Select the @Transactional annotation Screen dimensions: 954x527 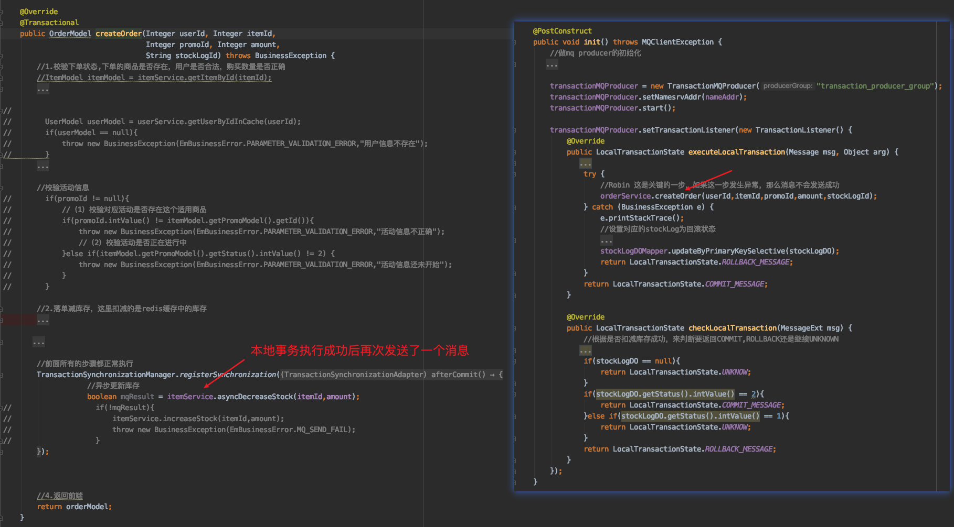point(49,23)
